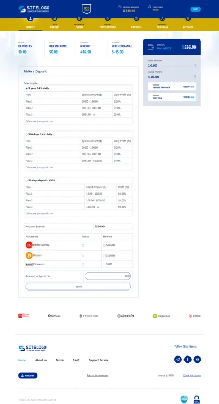Click the Referral Program icon in navigation
Image resolution: width=219 pixels, height=404 pixels.
tap(162, 19)
